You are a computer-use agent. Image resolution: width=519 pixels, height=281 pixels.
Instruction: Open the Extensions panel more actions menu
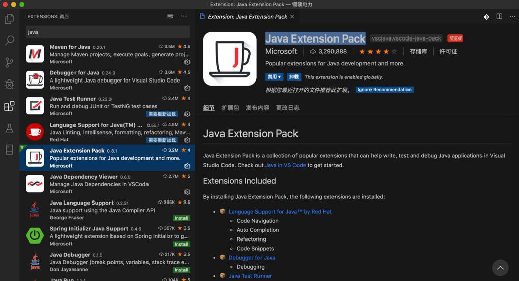(x=183, y=16)
